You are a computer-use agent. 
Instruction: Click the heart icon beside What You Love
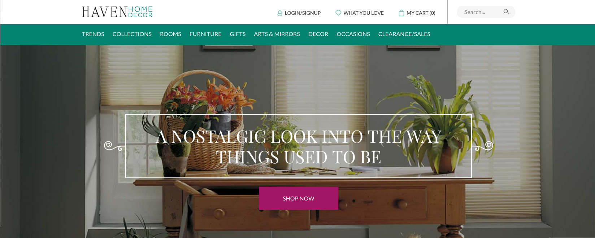click(x=338, y=13)
